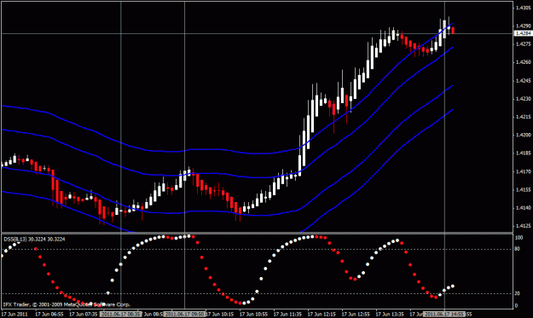Click the 1.4185 price axis label

tap(524, 153)
